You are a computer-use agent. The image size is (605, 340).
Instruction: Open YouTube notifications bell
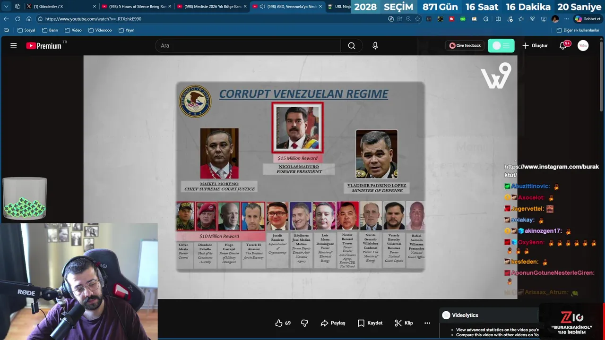coord(563,46)
